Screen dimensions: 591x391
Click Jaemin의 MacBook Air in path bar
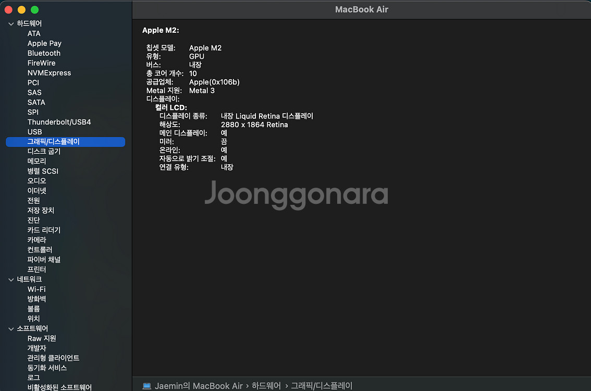tap(199, 386)
